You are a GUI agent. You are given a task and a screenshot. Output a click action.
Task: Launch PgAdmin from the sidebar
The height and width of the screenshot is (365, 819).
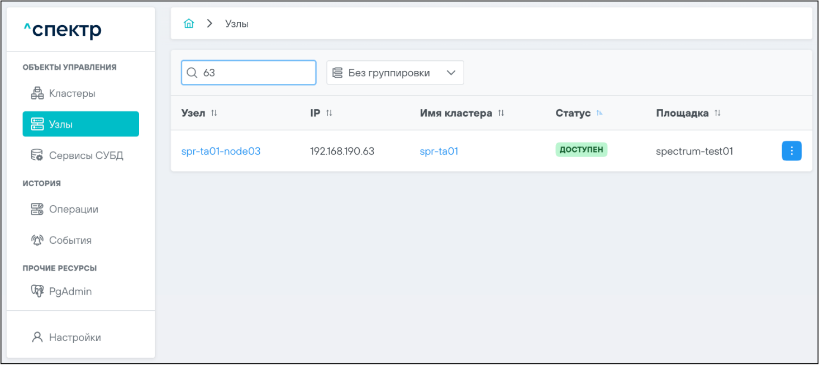[70, 291]
